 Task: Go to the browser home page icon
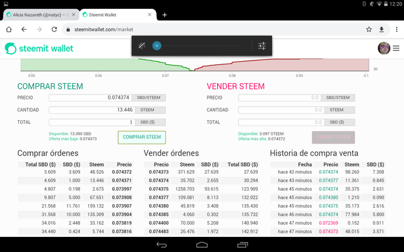pyautogui.click(x=9, y=30)
